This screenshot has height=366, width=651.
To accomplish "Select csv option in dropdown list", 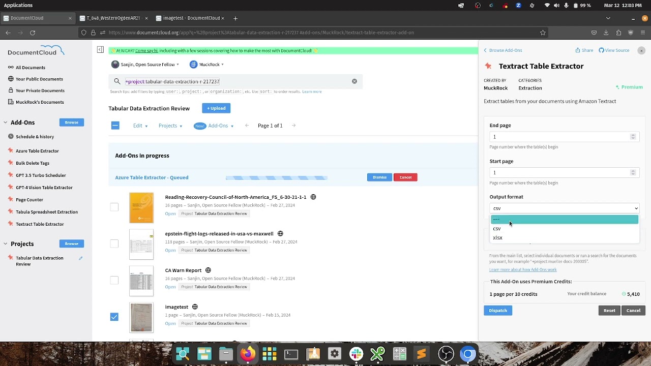I will (x=564, y=229).
